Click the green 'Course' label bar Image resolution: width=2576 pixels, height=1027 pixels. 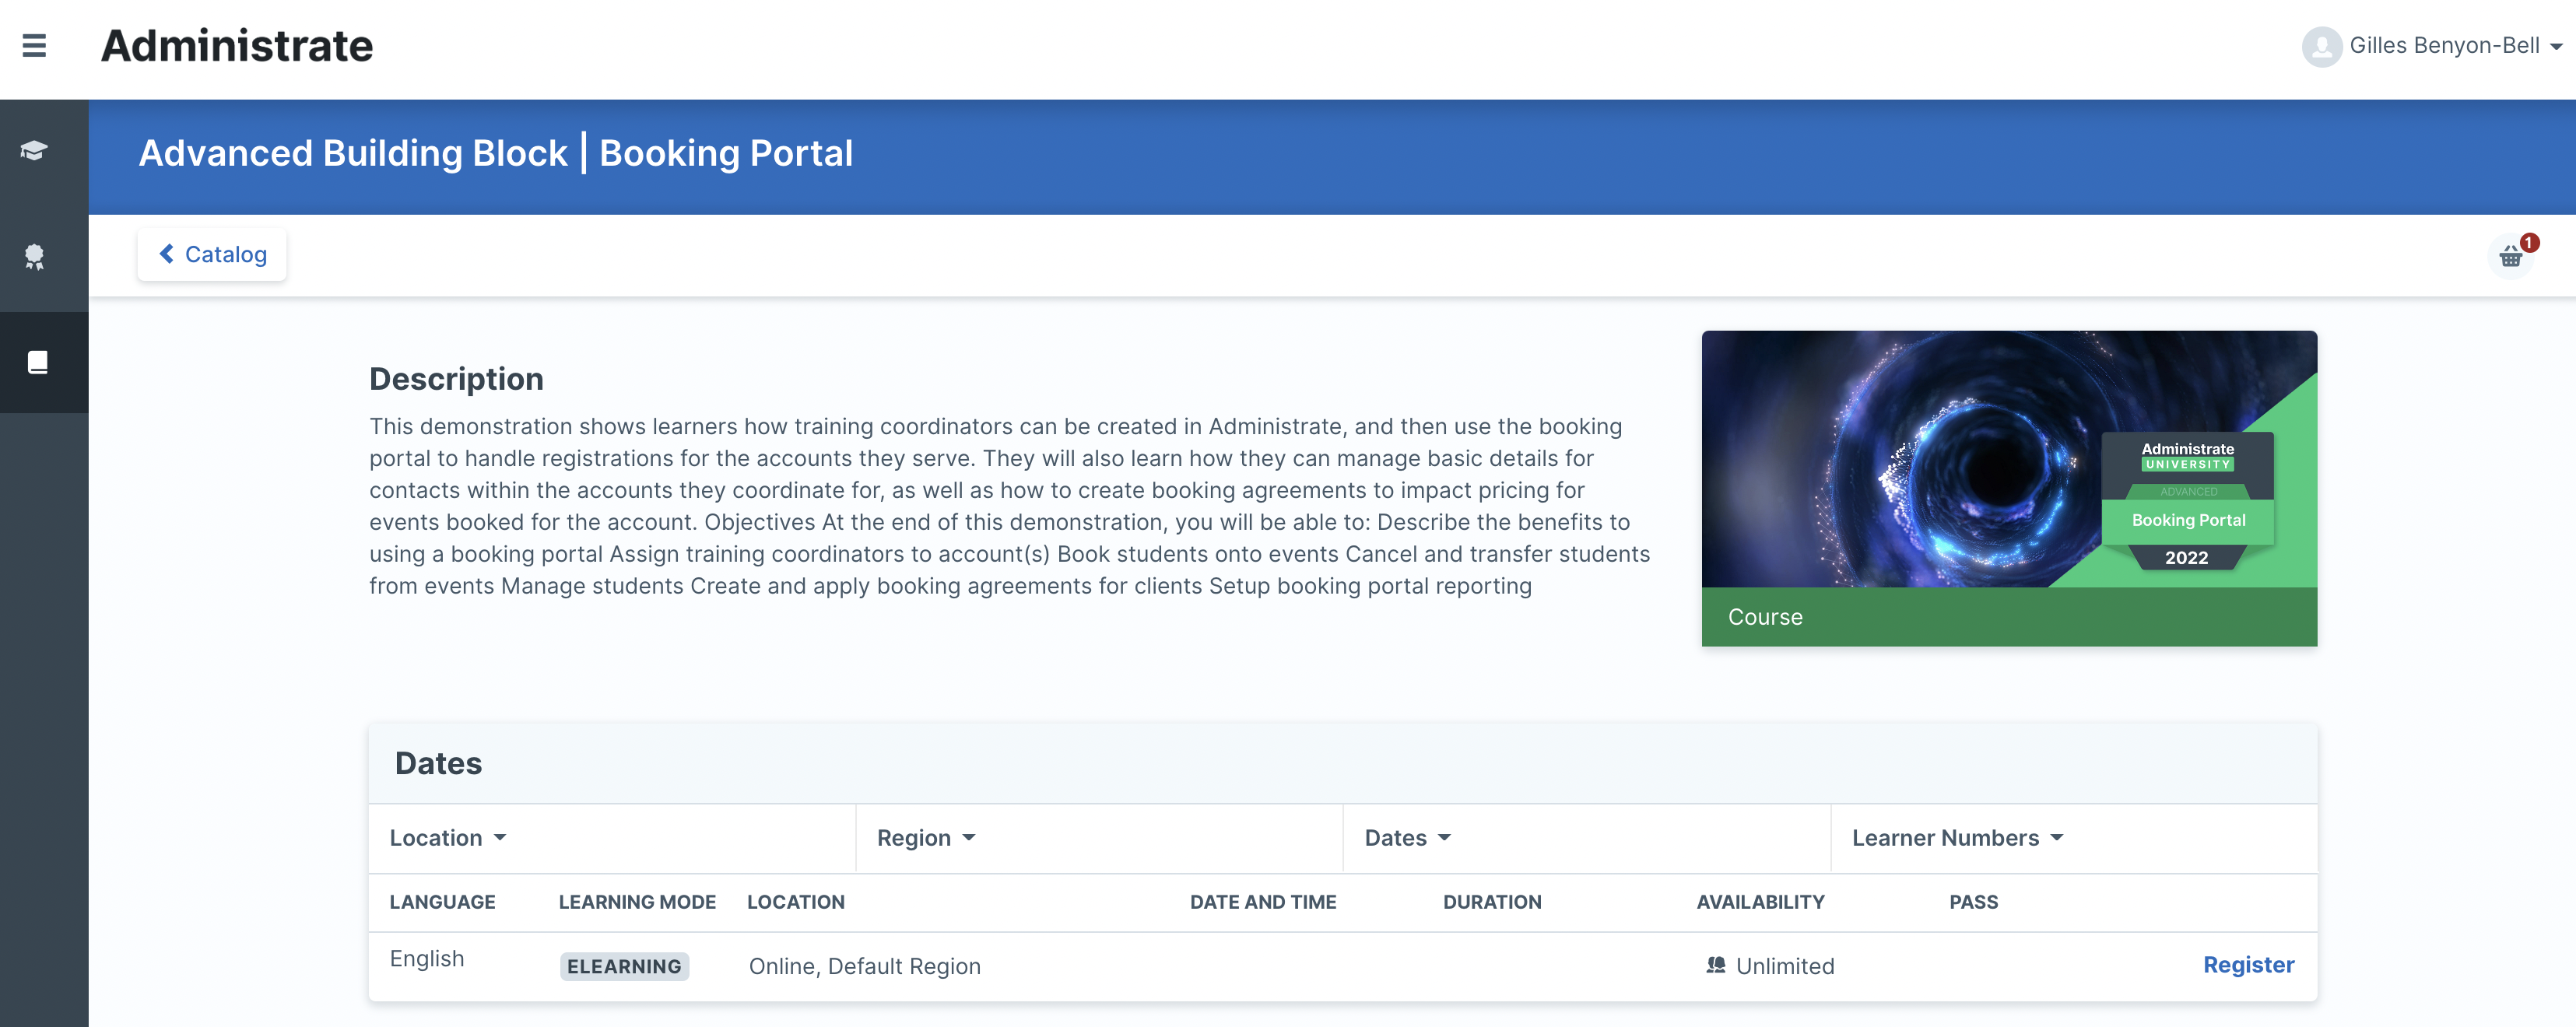point(2009,617)
